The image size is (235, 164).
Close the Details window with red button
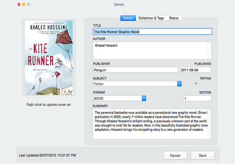click(19, 4)
